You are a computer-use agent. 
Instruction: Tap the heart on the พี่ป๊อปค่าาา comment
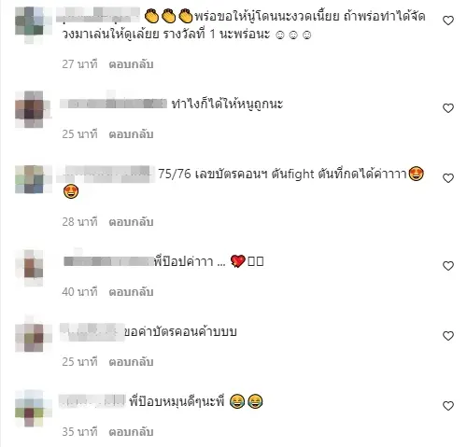[x=448, y=266]
